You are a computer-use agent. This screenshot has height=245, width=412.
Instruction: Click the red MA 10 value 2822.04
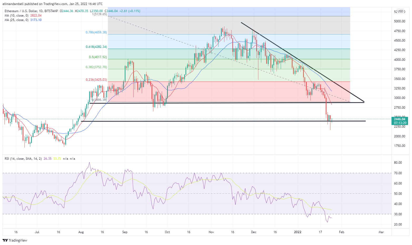coord(36,16)
